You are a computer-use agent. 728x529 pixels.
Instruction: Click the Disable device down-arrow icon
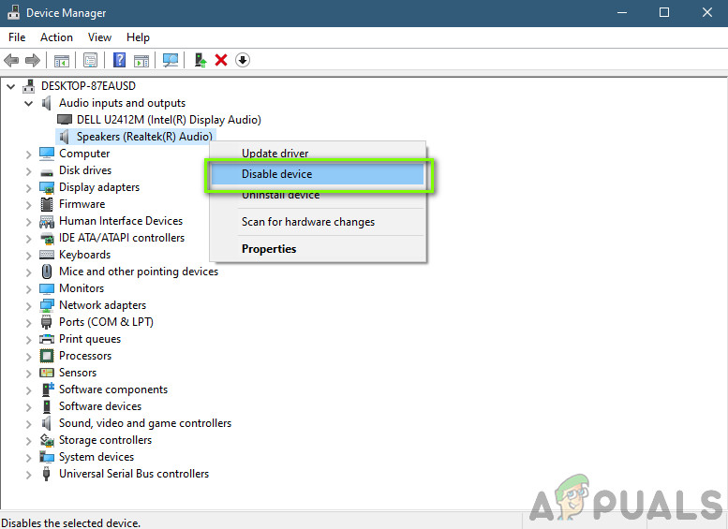[x=243, y=60]
